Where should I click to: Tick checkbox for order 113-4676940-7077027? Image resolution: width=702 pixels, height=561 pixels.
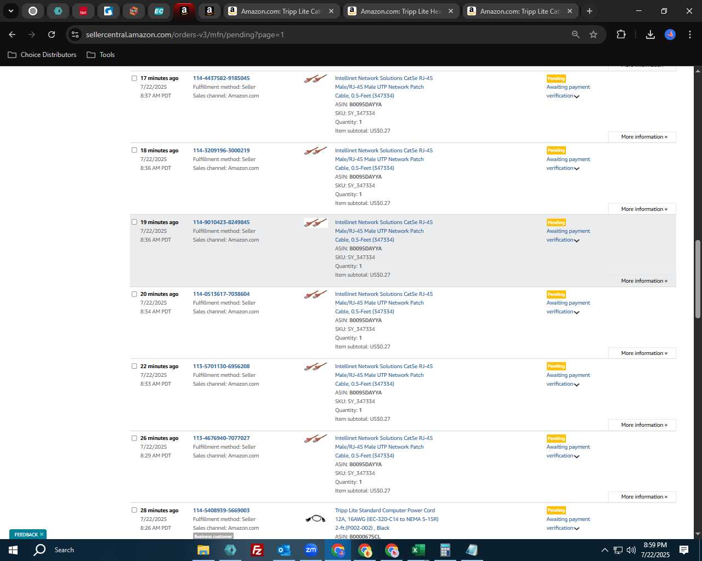click(x=134, y=438)
